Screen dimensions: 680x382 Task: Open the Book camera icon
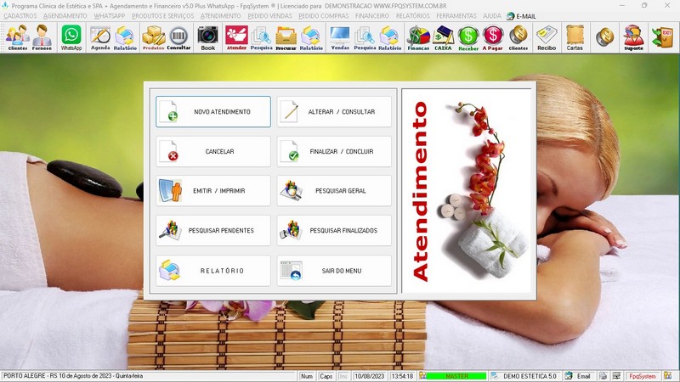(207, 37)
